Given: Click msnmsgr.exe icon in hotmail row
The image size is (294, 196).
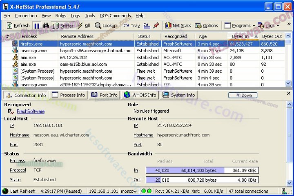Looking at the screenshot, I should [x=15, y=51].
